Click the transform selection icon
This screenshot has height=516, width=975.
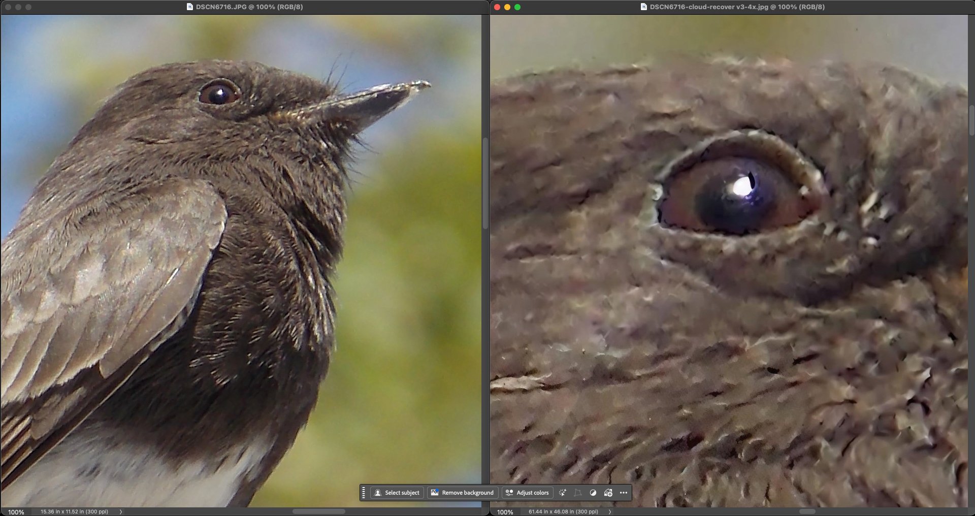click(578, 493)
